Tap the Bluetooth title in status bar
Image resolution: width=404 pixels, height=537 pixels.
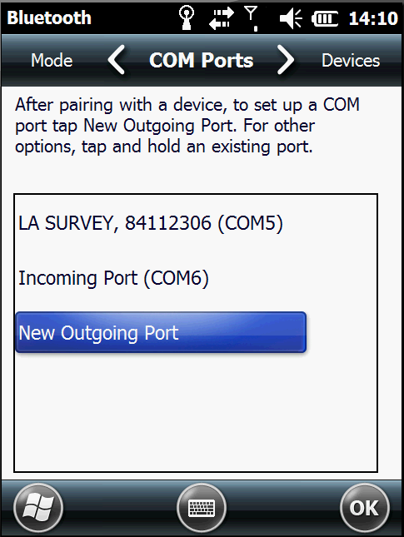pyautogui.click(x=49, y=18)
